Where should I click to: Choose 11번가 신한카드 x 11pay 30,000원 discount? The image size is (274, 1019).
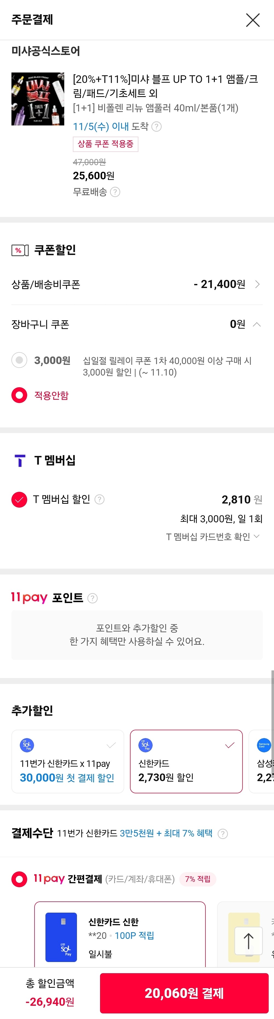(67, 762)
